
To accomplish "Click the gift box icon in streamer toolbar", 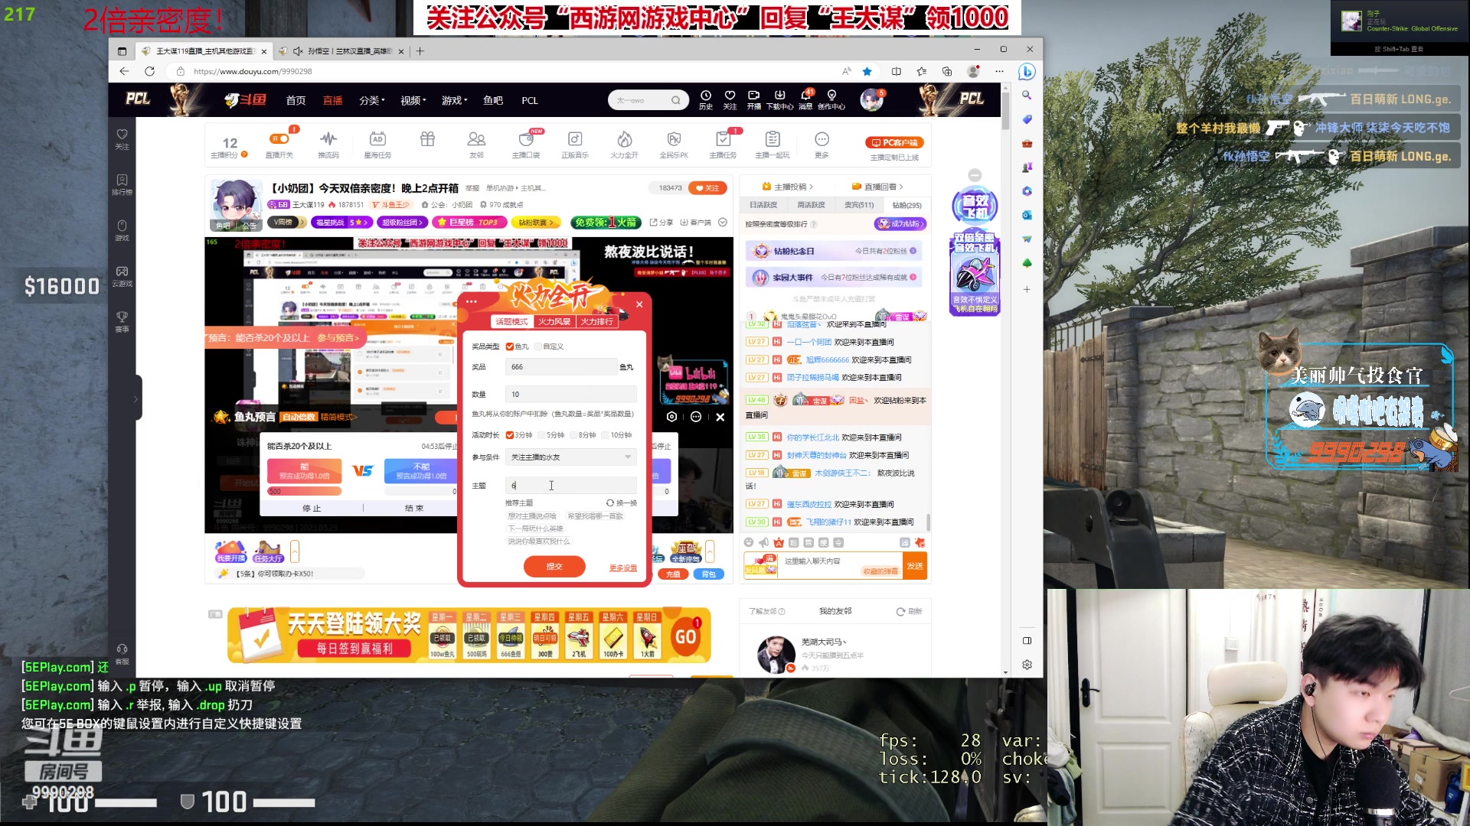I will pos(427,139).
